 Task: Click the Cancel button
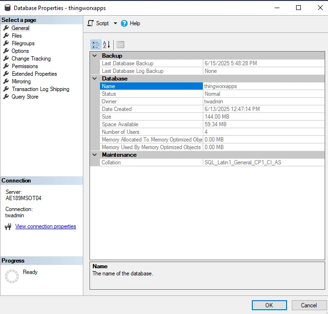pos(309,305)
